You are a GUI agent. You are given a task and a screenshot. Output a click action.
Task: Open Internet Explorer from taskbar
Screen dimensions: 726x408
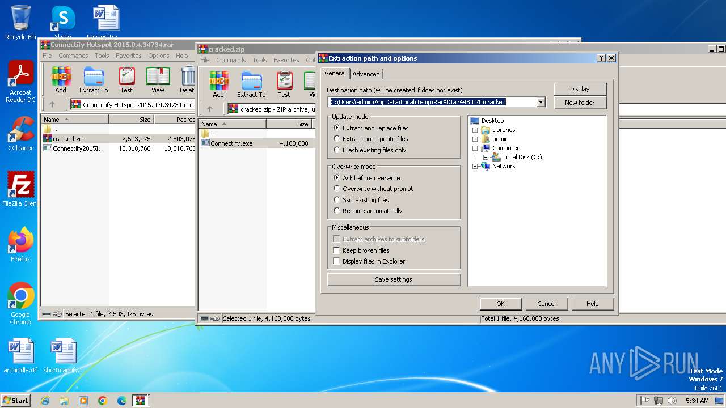pos(45,401)
